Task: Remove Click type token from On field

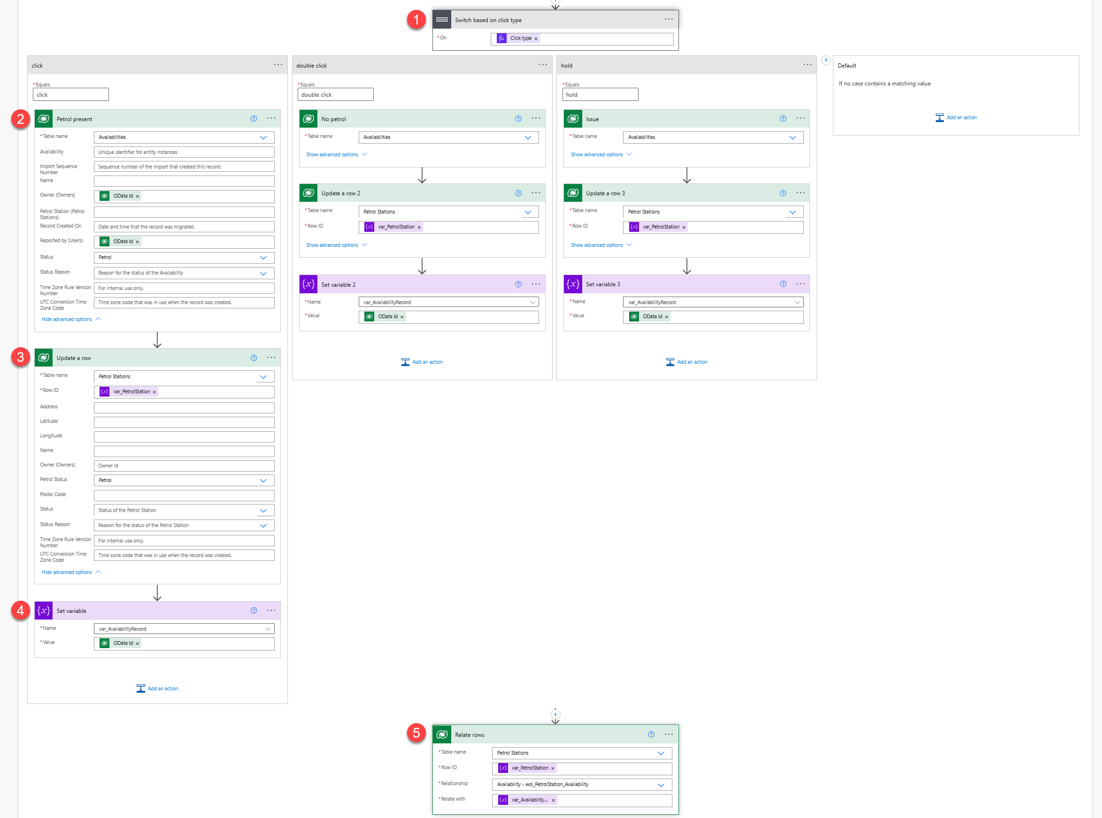Action: click(535, 38)
